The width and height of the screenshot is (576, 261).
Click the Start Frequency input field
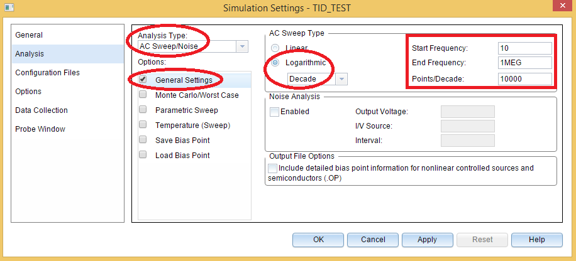tap(525, 48)
